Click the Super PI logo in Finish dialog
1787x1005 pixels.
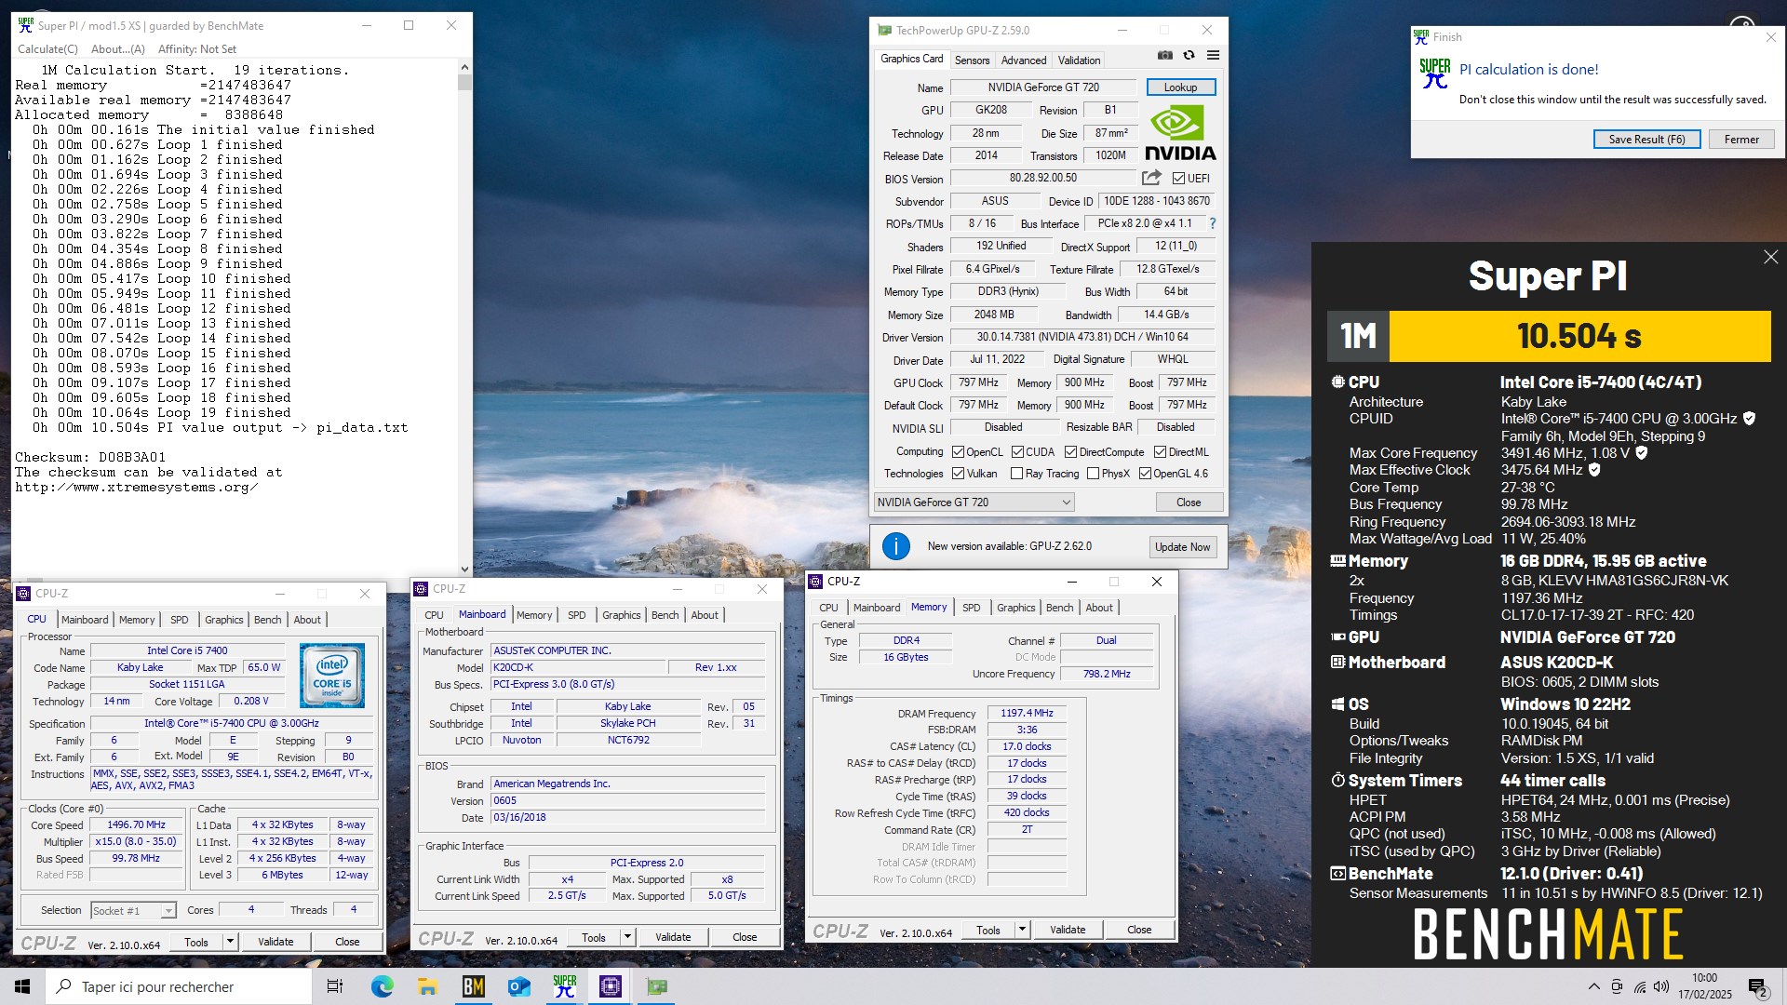click(x=1434, y=74)
